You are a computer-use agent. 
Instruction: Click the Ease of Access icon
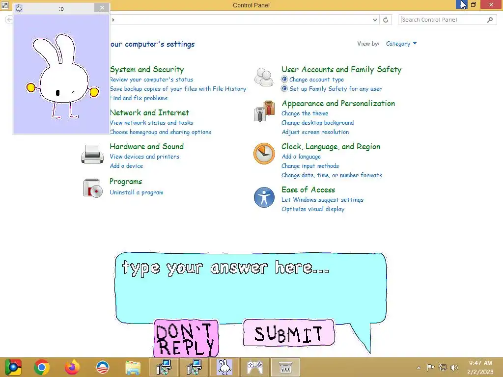(264, 197)
